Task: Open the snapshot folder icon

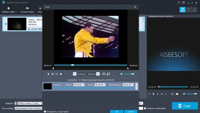Action: [x=177, y=94]
